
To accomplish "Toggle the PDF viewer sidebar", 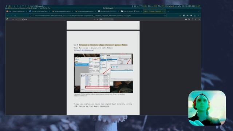I will click(7, 19).
